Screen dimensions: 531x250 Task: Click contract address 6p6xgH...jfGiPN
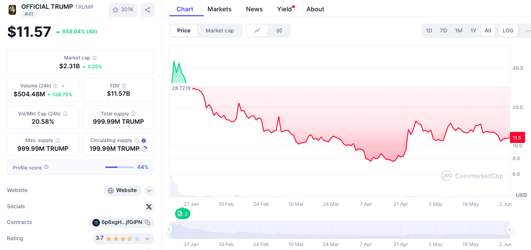point(122,222)
